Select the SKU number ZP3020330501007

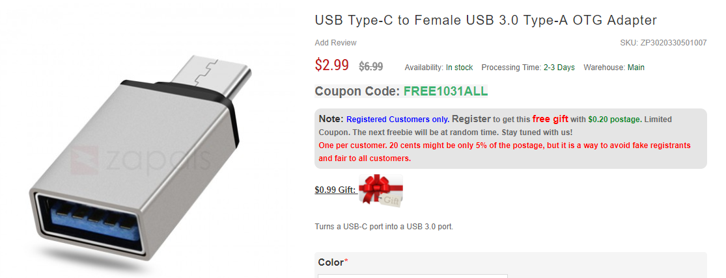pyautogui.click(x=674, y=43)
